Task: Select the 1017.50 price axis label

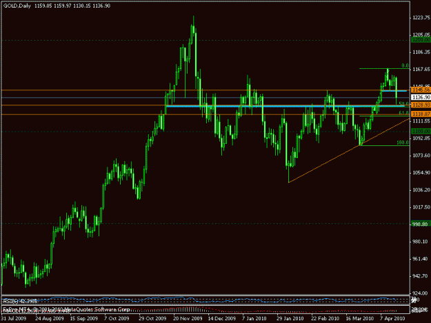Action: (x=421, y=207)
